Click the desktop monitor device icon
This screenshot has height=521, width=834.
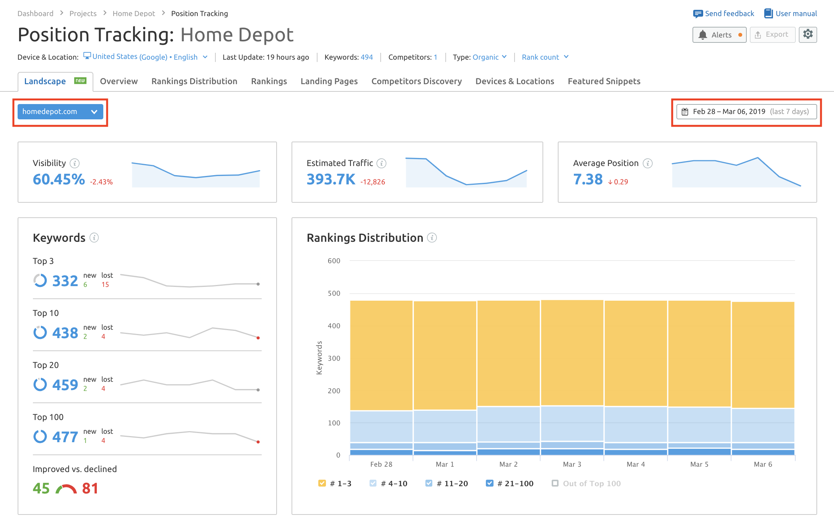point(87,56)
